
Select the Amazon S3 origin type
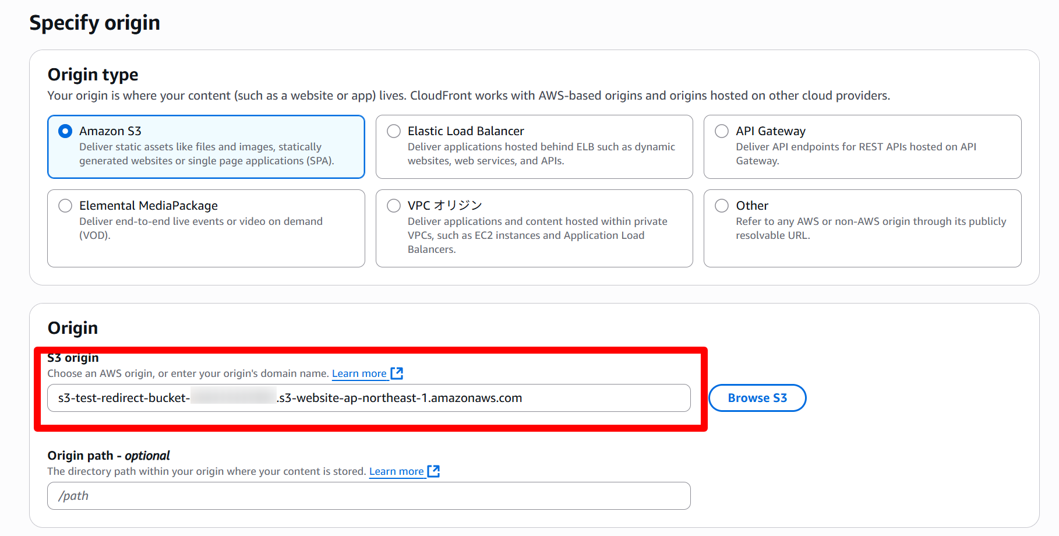(x=65, y=131)
